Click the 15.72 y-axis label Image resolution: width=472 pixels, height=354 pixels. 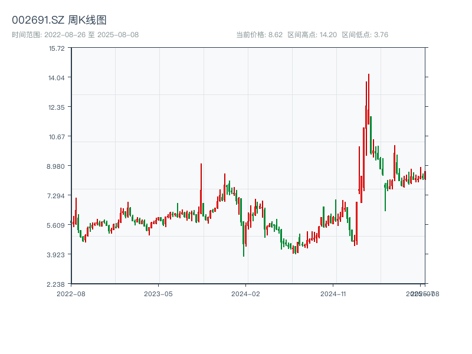click(x=57, y=48)
